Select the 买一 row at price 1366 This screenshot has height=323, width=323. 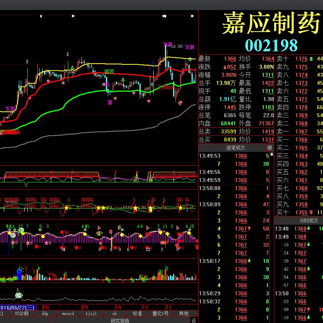point(299,140)
